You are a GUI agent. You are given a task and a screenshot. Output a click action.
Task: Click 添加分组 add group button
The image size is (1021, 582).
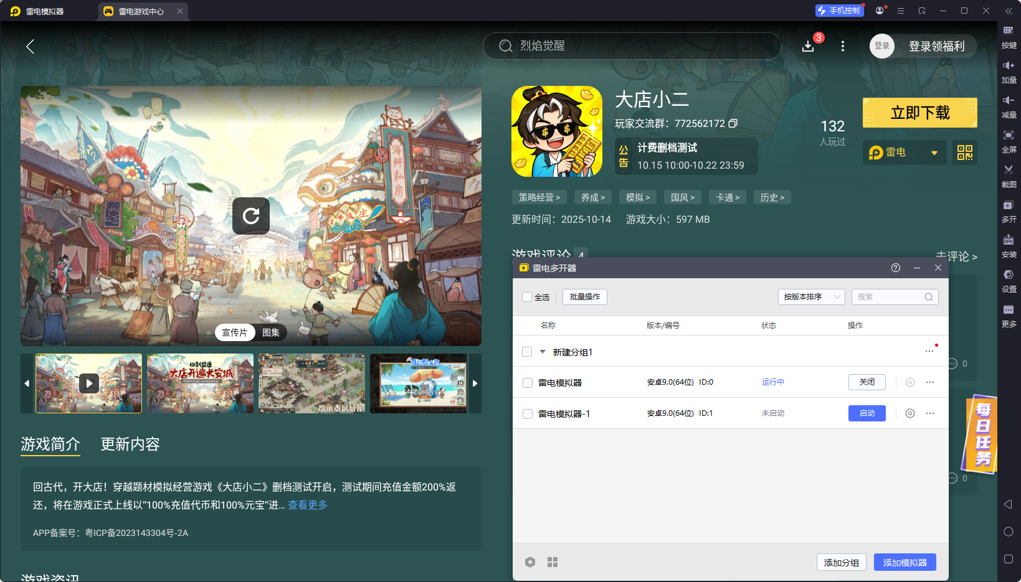(x=842, y=562)
